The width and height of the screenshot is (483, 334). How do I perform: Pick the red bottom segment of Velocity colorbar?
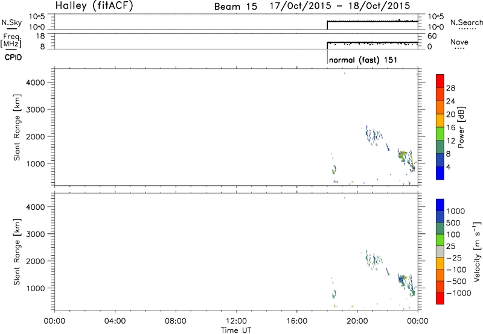tap(440, 298)
